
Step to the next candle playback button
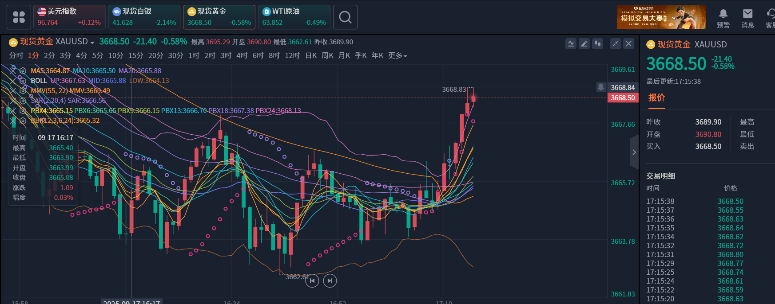click(x=330, y=281)
